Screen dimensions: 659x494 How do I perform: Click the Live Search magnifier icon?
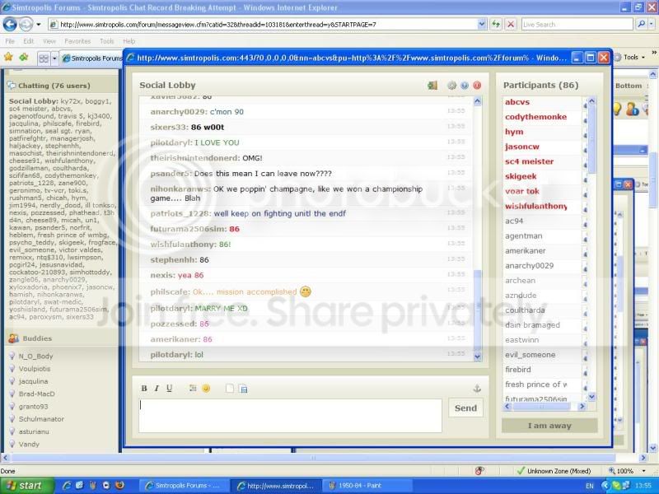pyautogui.click(x=641, y=25)
